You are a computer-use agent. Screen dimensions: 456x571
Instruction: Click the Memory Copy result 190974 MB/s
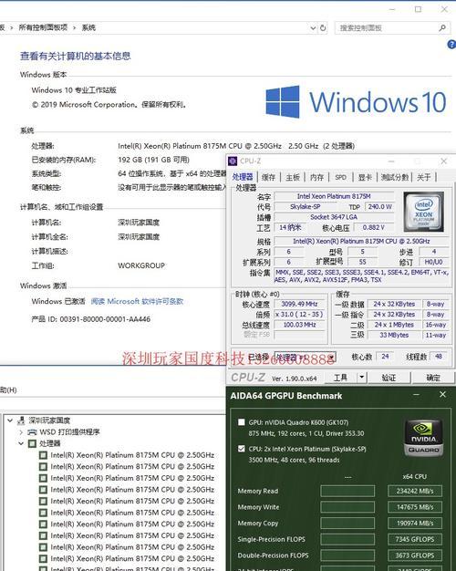point(415,523)
